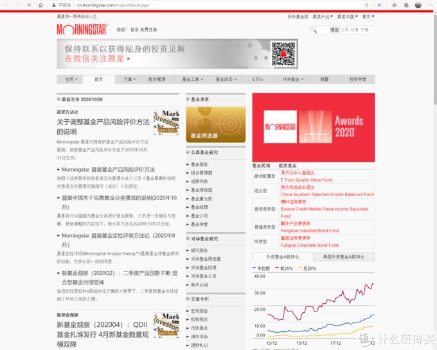Viewport: 437px width, 350px height.
Task: Switch to 外资基金A股持仓 chart tab
Action: tap(283, 257)
